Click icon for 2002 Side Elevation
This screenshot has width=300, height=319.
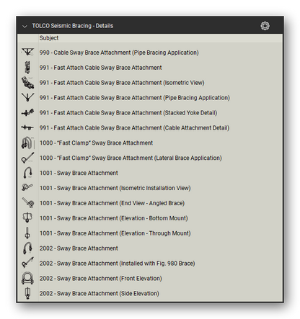27,293
